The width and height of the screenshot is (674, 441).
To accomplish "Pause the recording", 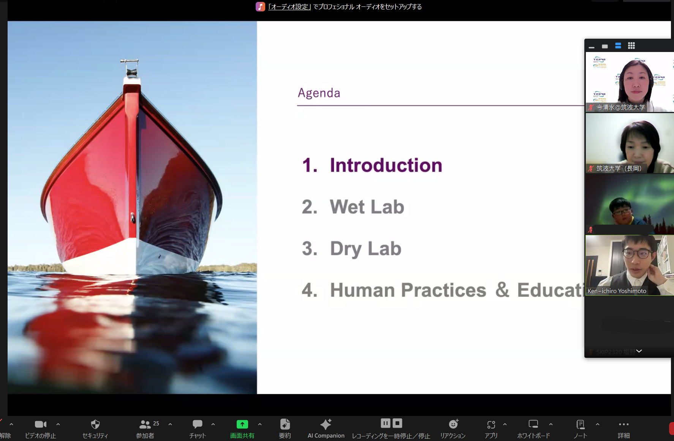I will click(385, 423).
